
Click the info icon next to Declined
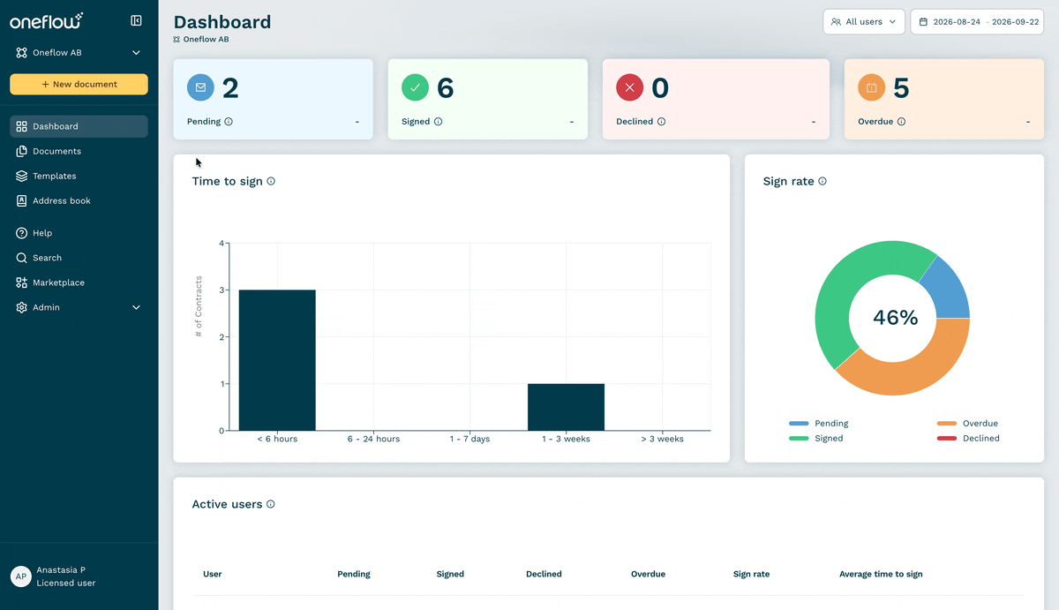coord(662,122)
